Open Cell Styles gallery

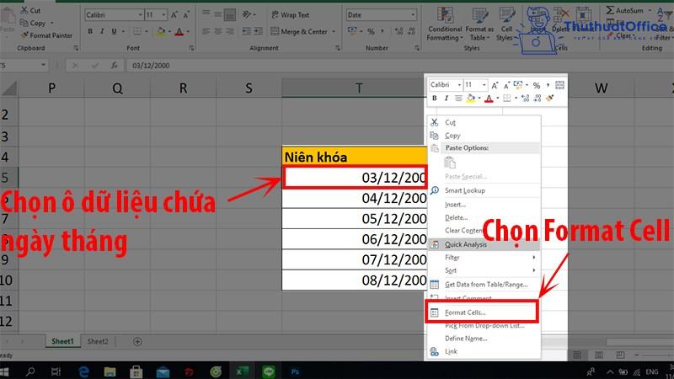[506, 24]
